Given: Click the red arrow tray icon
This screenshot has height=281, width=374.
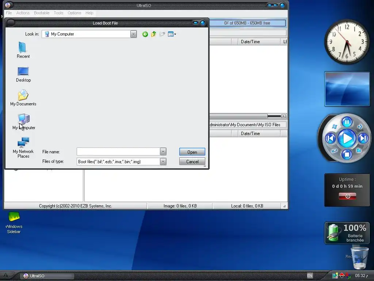Looking at the screenshot, I should 342,275.
